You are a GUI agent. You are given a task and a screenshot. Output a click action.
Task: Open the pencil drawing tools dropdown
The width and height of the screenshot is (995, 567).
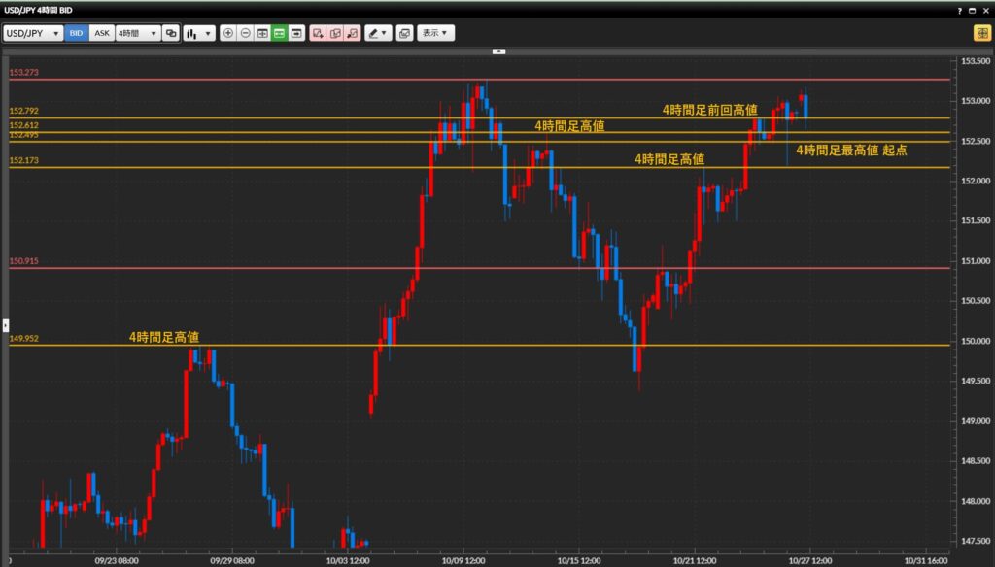378,33
